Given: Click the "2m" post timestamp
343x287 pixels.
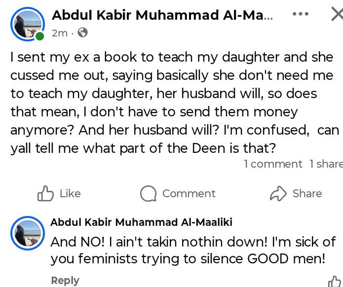Looking at the screenshot, I should 59,33.
